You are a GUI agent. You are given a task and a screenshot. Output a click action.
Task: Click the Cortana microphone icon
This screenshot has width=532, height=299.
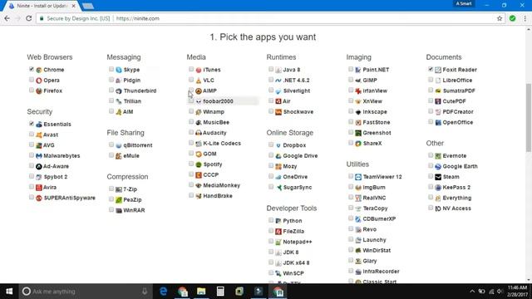point(145,292)
